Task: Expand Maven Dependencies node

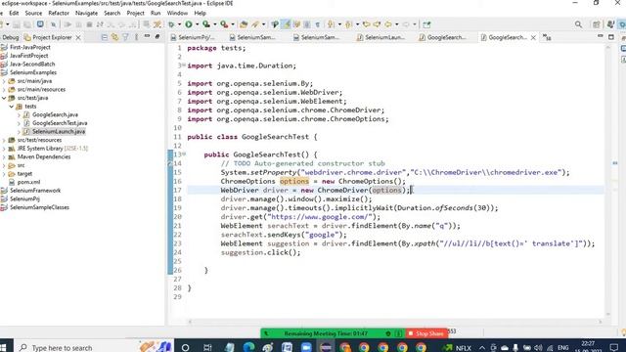Action: pos(4,156)
